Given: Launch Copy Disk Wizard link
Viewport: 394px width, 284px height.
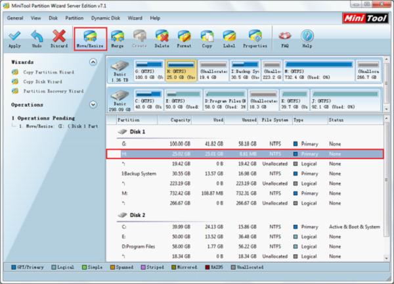Looking at the screenshot, I should tap(43, 82).
